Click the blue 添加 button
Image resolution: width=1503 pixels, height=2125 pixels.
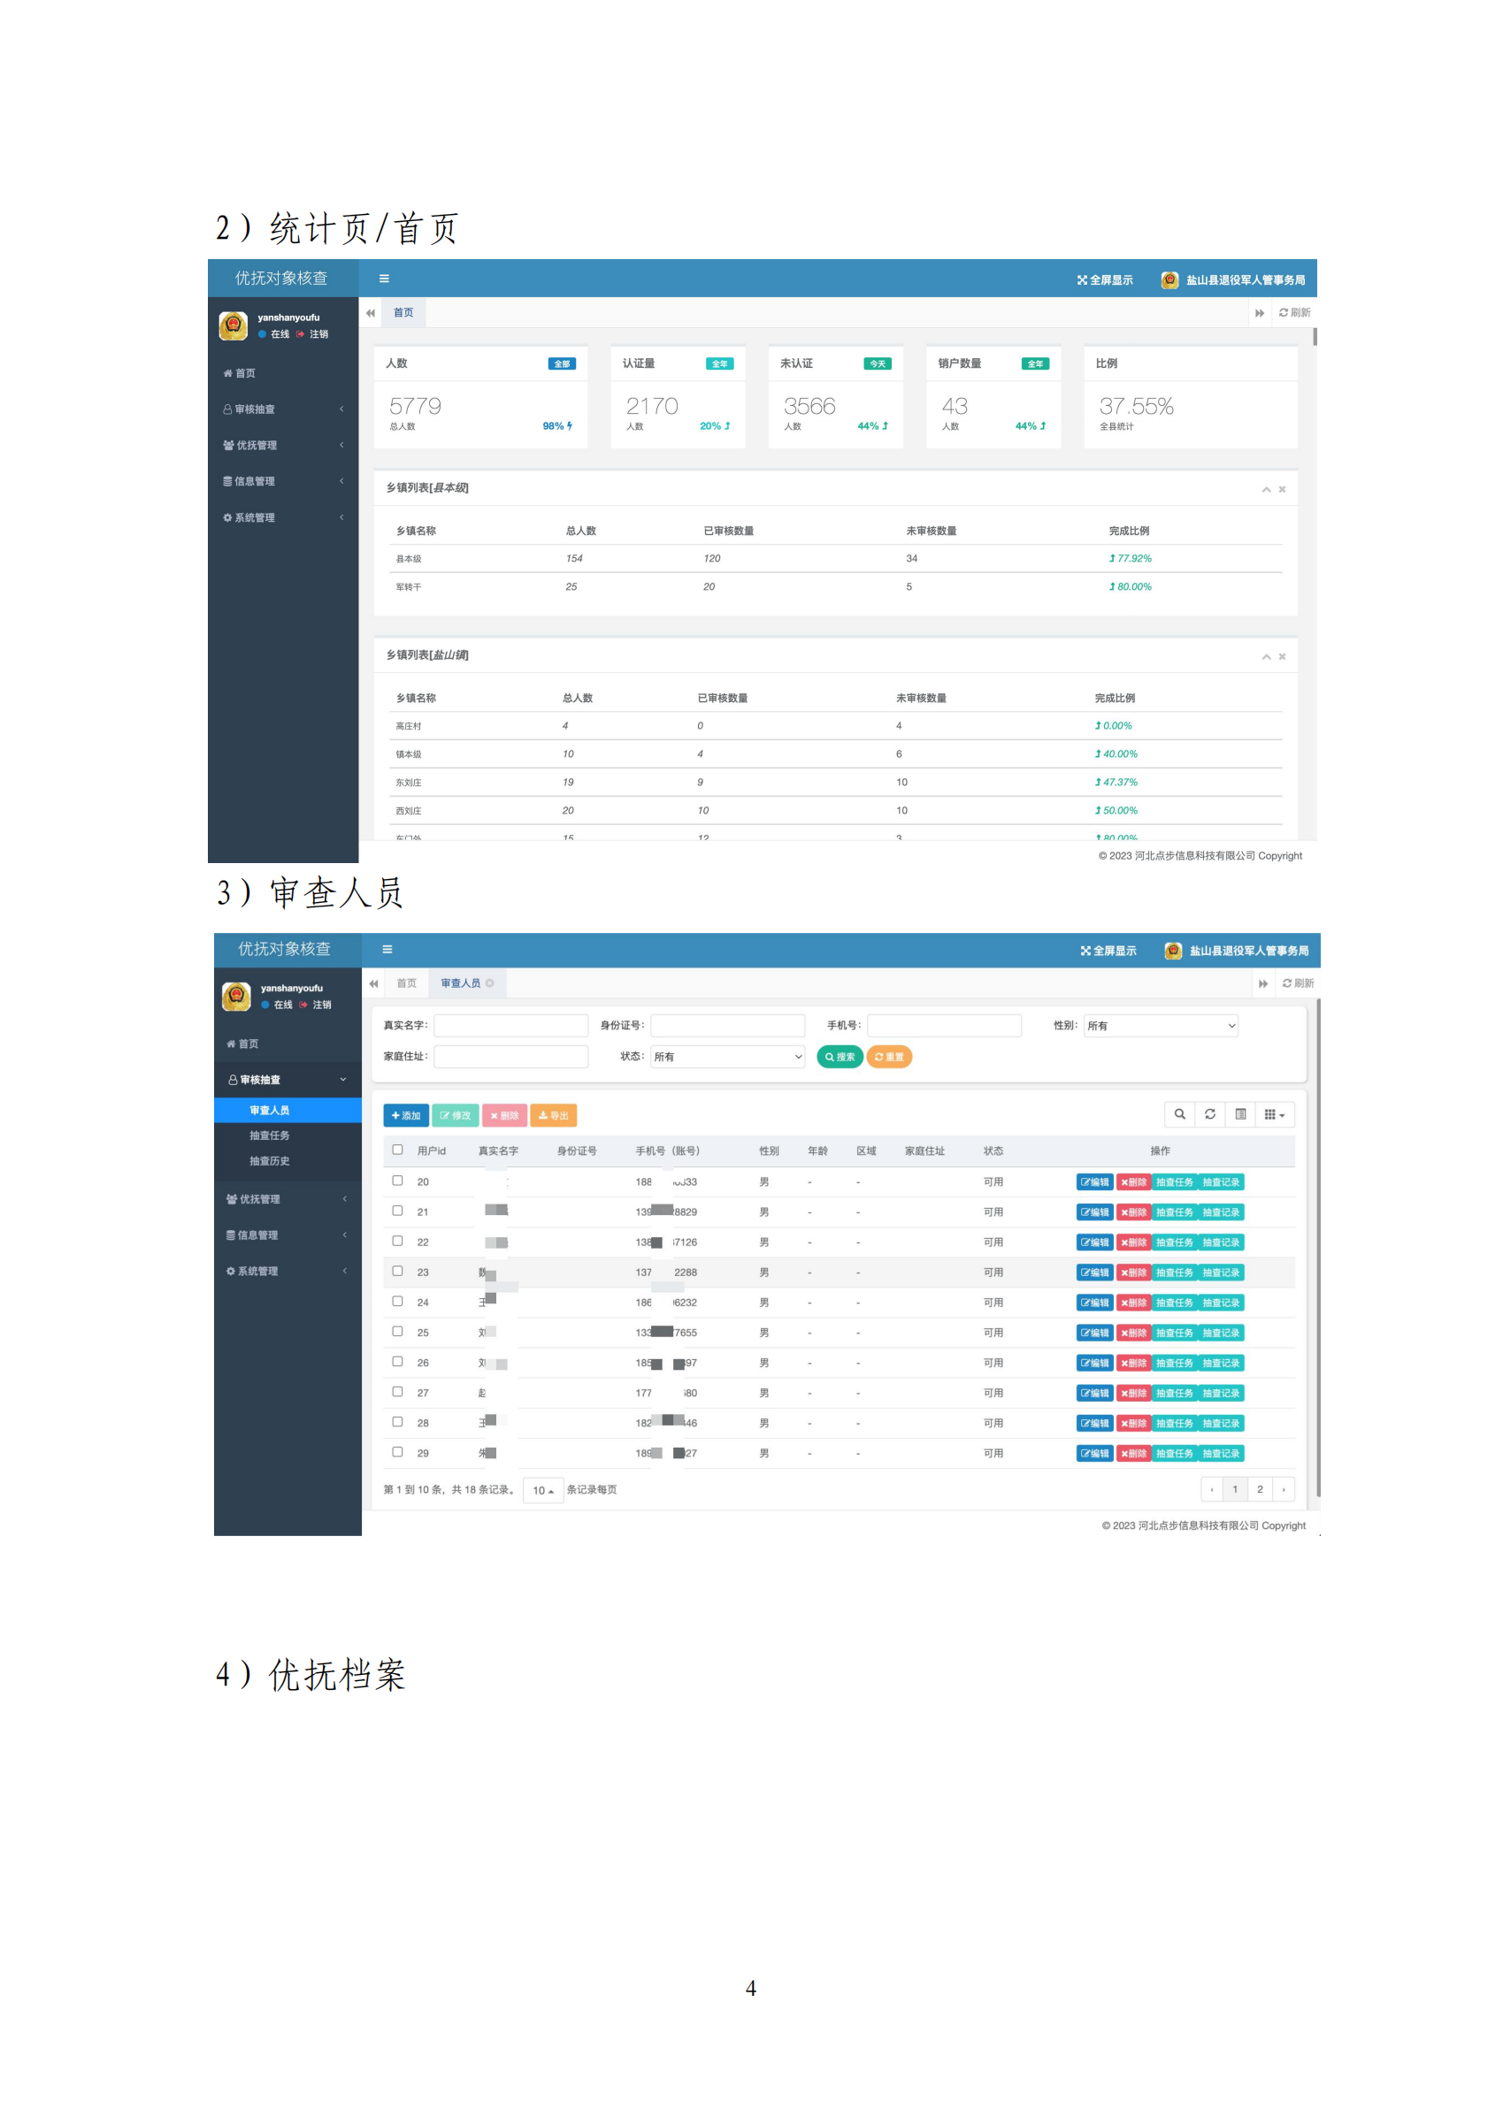click(x=406, y=1116)
